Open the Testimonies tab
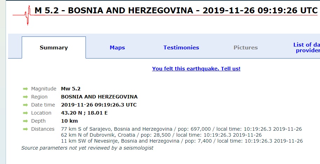Viewport: 320px width, 164px height. (x=181, y=48)
